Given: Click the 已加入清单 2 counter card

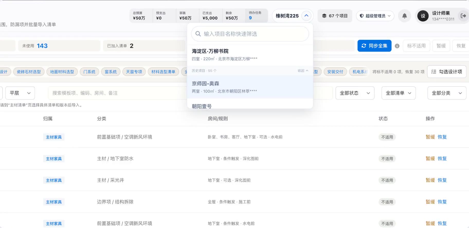Looking at the screenshot, I should (x=144, y=46).
